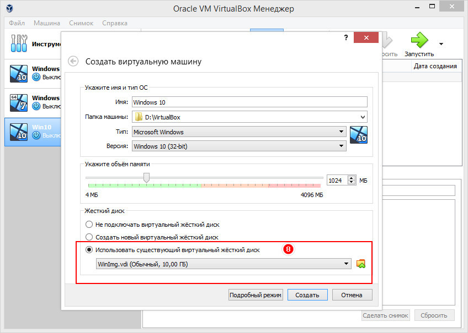Open the Файл menu
468x333 pixels.
(x=17, y=23)
